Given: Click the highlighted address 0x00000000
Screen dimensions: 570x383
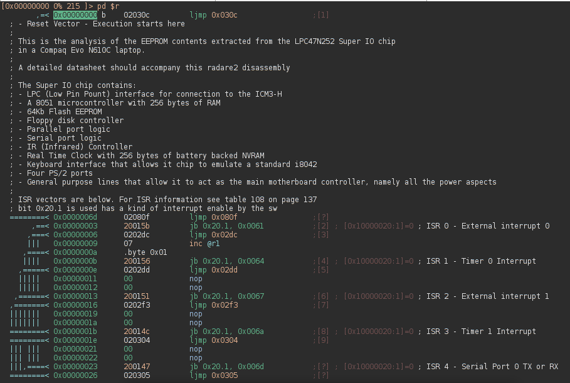Looking at the screenshot, I should click(x=75, y=14).
